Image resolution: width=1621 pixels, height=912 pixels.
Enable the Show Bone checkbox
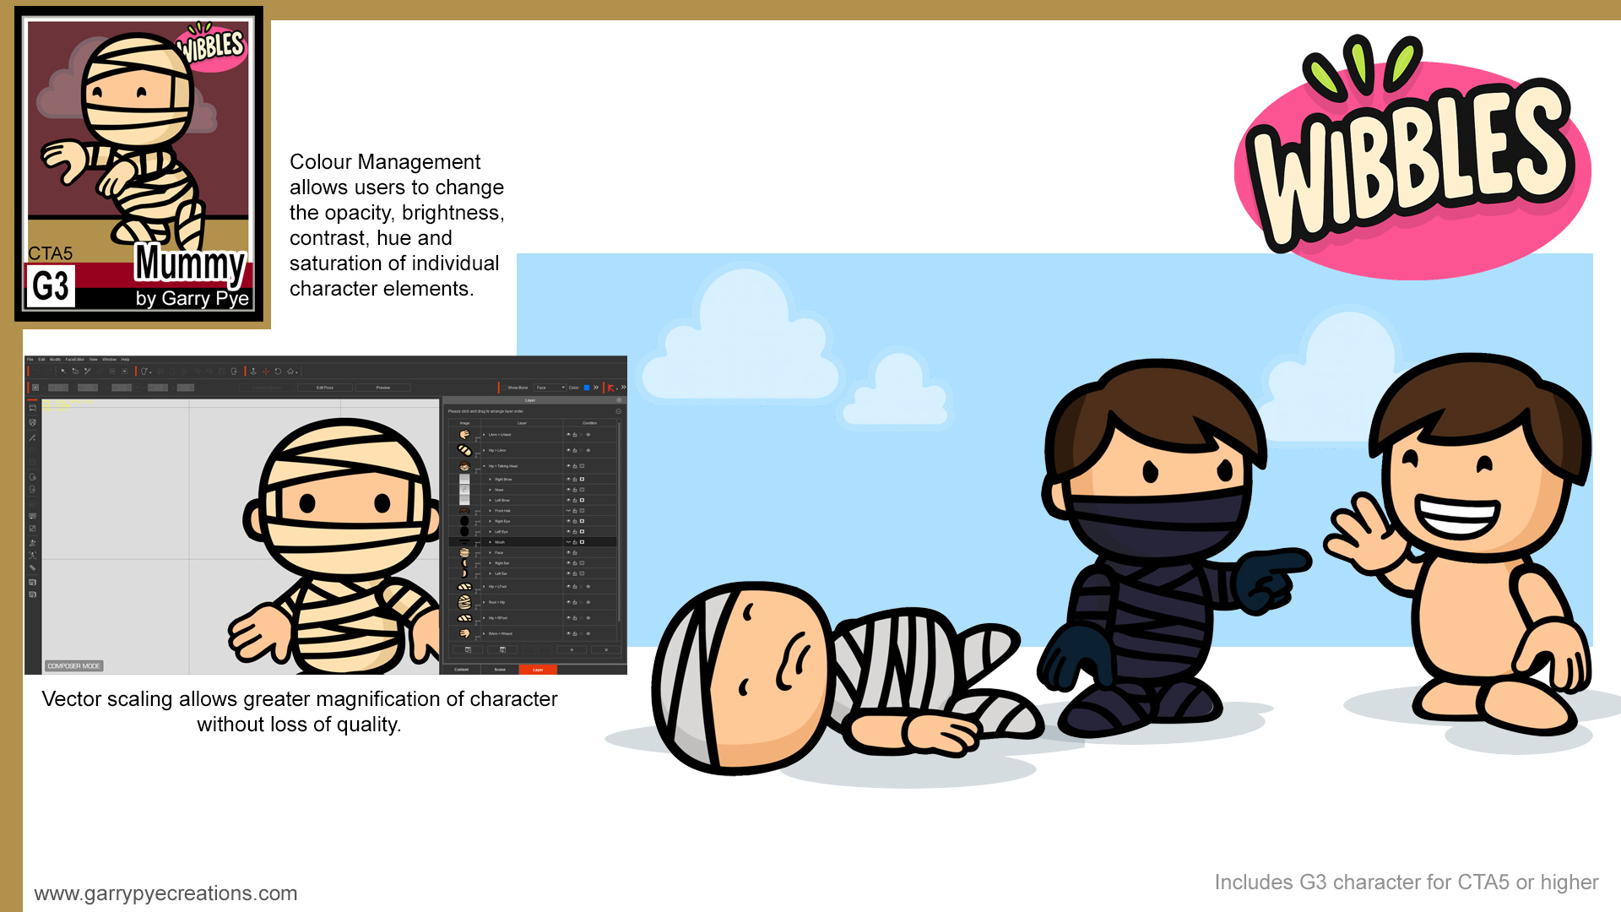click(504, 388)
